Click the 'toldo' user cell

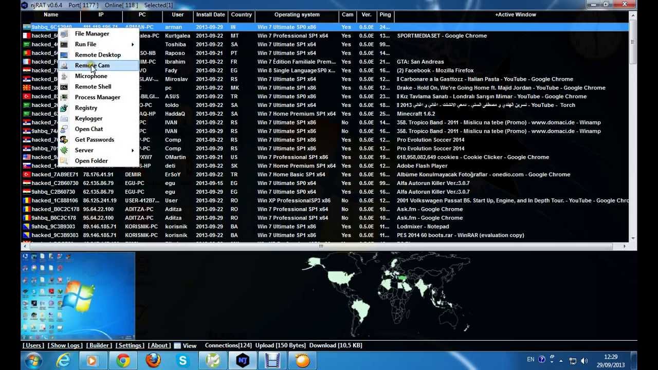(173, 105)
